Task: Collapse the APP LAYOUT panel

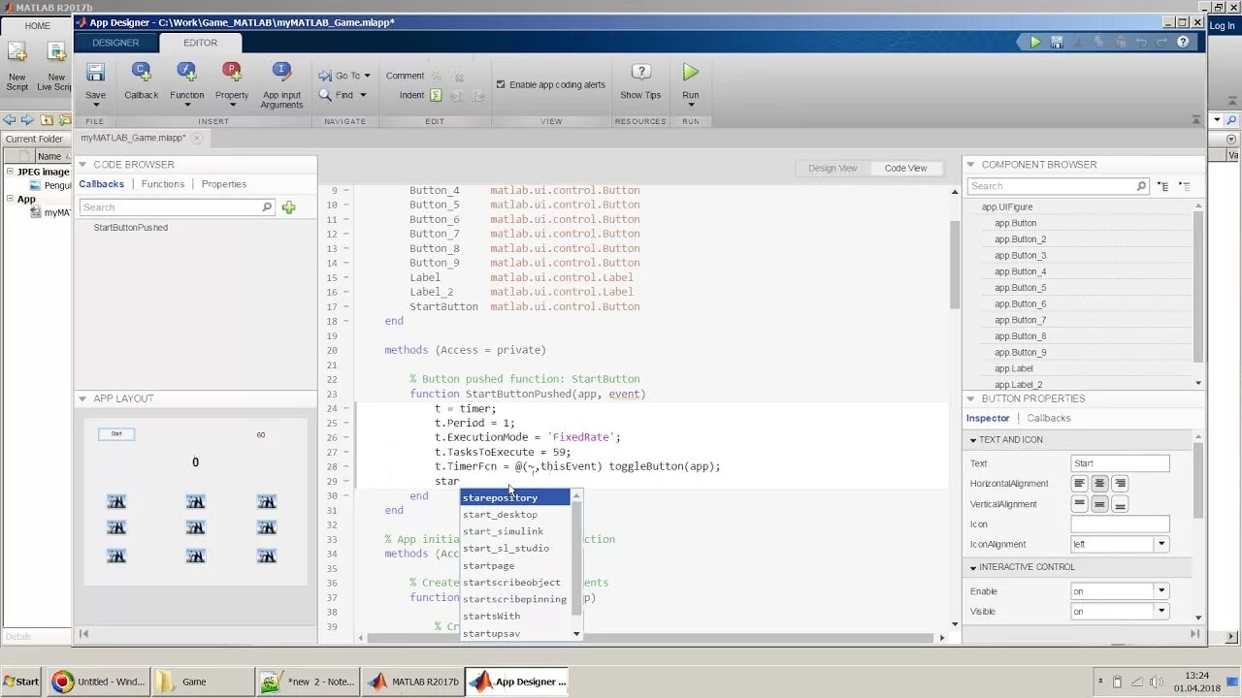Action: pyautogui.click(x=83, y=398)
